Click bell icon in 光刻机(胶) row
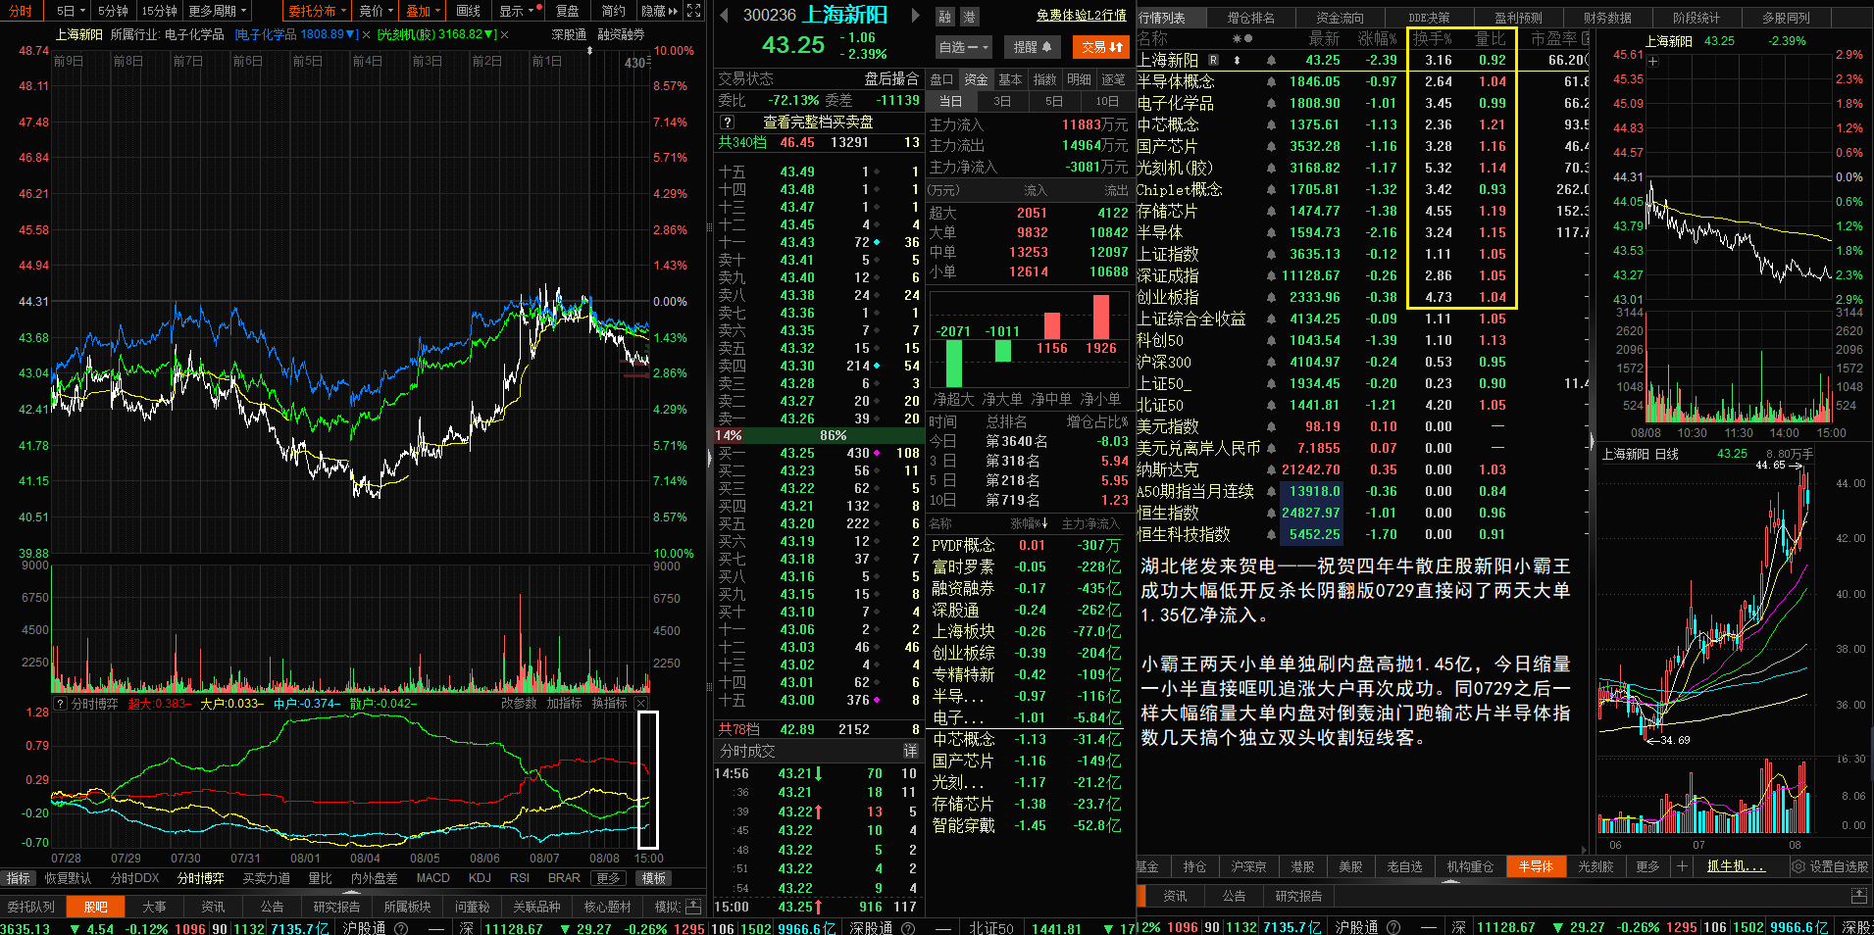Viewport: 1874px width, 935px height. tap(1271, 169)
